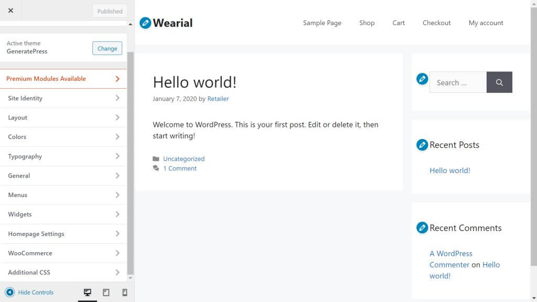Screen dimensions: 537x302
Task: Expand Widgets panel chevron
Action: coord(117,214)
